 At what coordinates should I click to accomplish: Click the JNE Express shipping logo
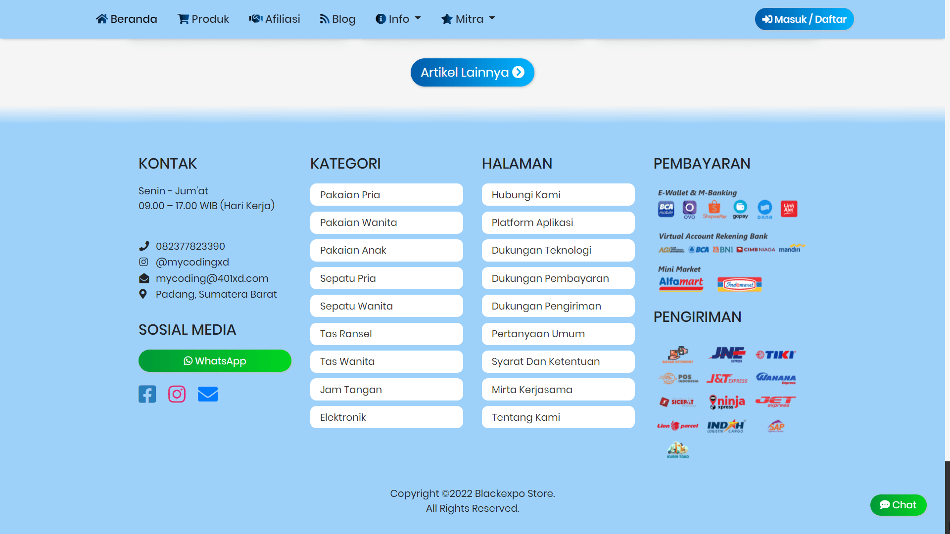(x=726, y=354)
